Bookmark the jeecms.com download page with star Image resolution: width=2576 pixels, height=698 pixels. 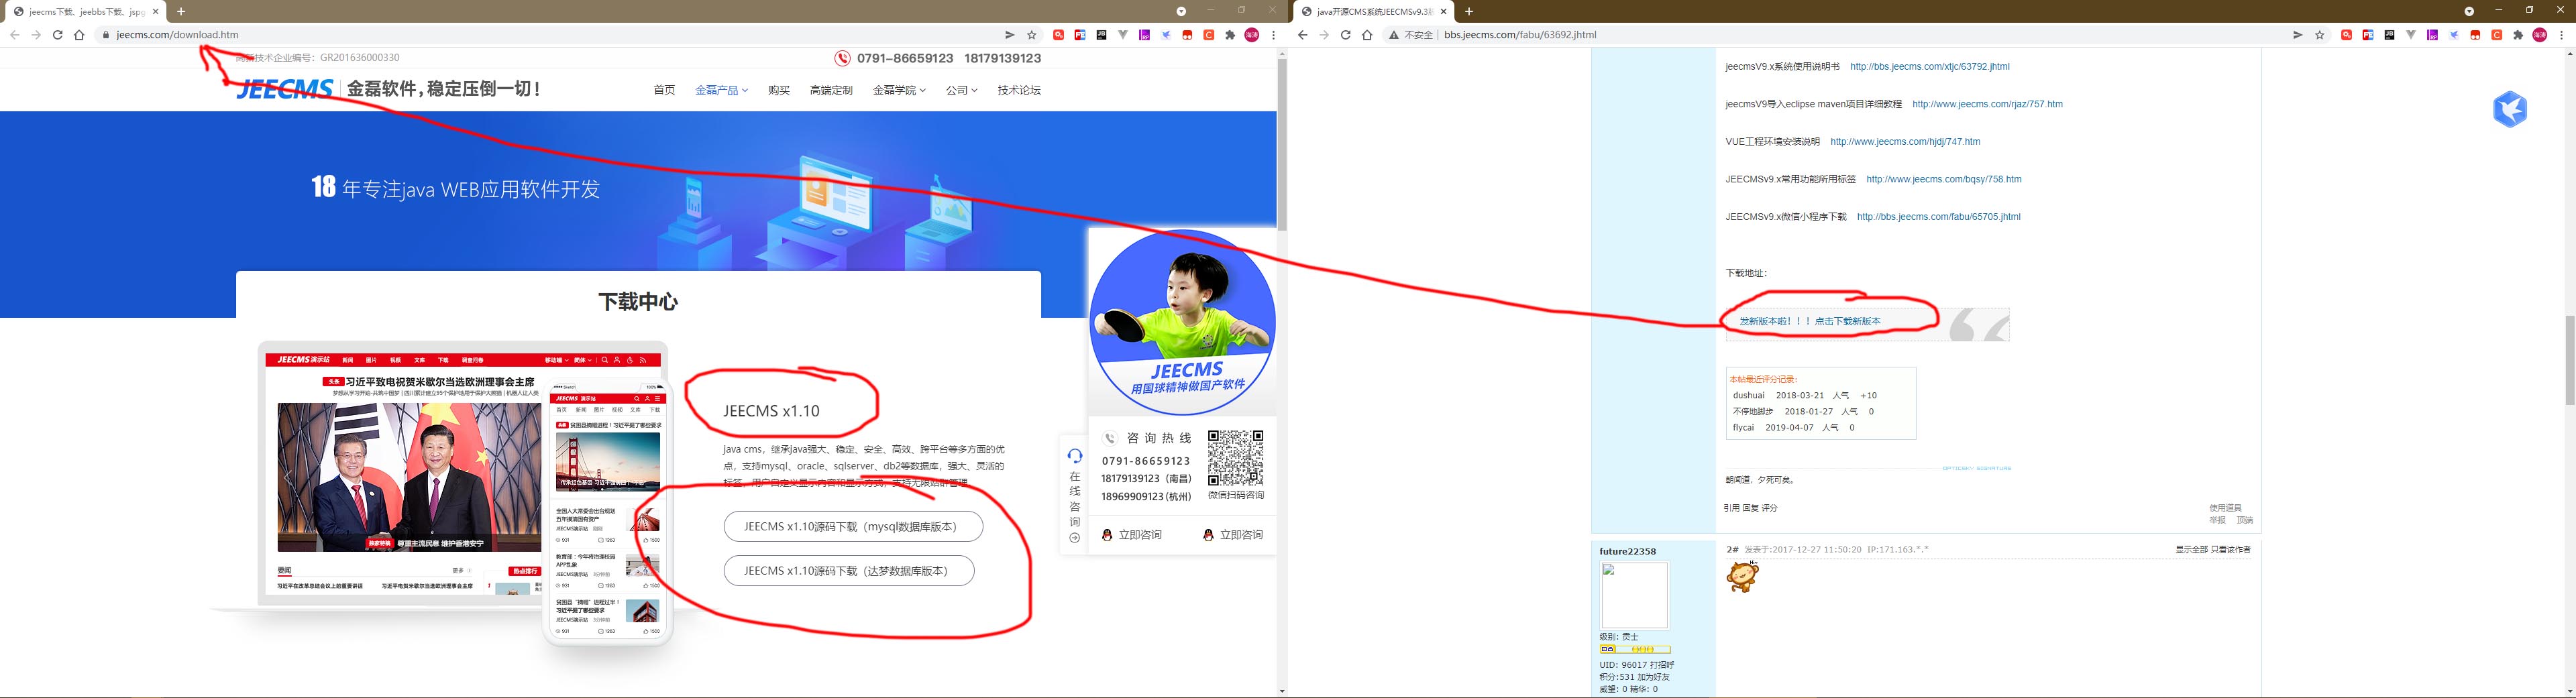[x=1032, y=35]
